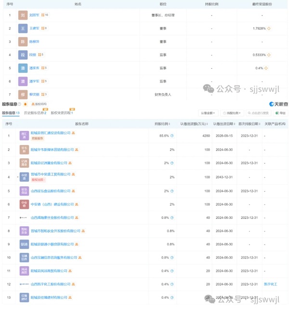Click the 财务负责人 position cell

click(163, 95)
